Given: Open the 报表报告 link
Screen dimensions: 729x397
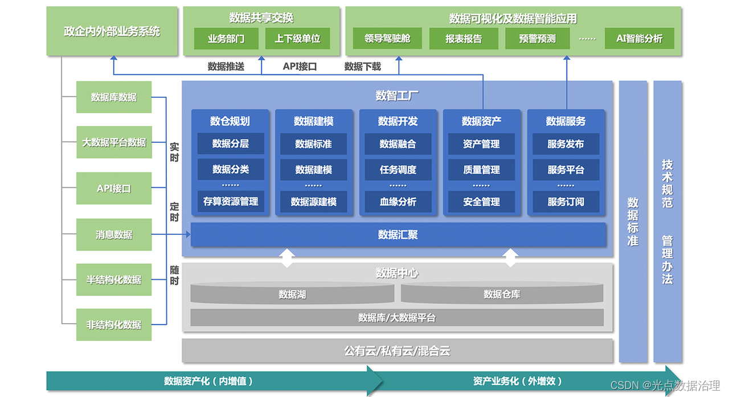Looking at the screenshot, I should (x=463, y=39).
